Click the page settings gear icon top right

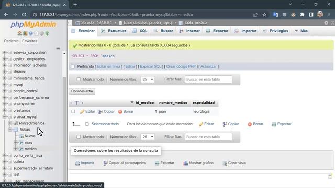tap(326, 23)
